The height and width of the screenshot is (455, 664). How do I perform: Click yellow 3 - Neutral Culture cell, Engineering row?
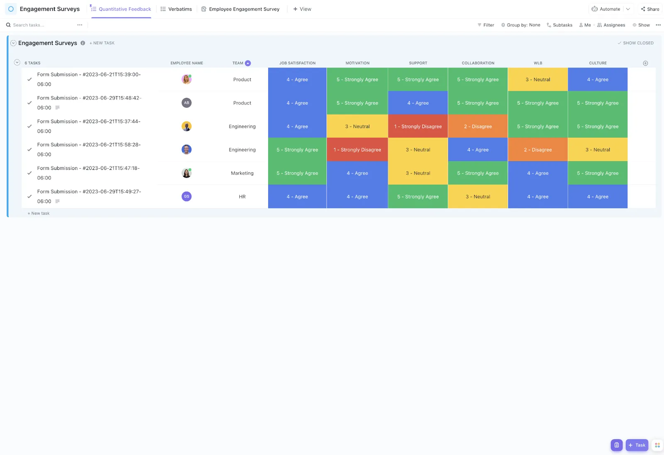[x=598, y=150]
